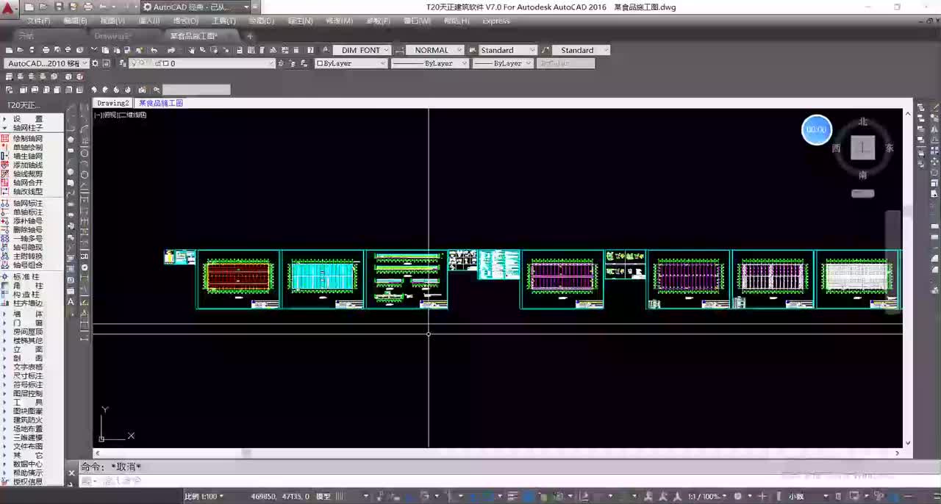The image size is (941, 504).
Task: Open the ByLayer lineweight dropdown
Action: click(x=503, y=63)
